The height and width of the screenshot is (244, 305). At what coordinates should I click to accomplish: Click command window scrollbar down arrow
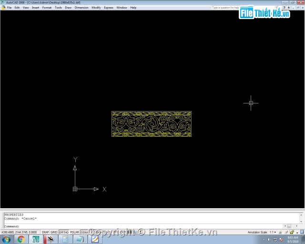coord(301,222)
